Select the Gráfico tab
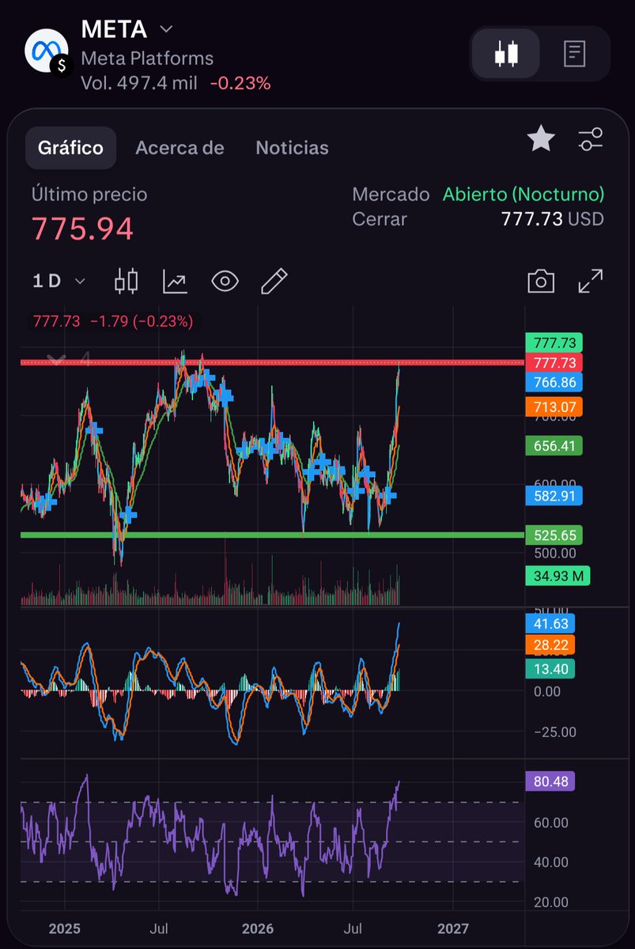The image size is (635, 949). 71,148
